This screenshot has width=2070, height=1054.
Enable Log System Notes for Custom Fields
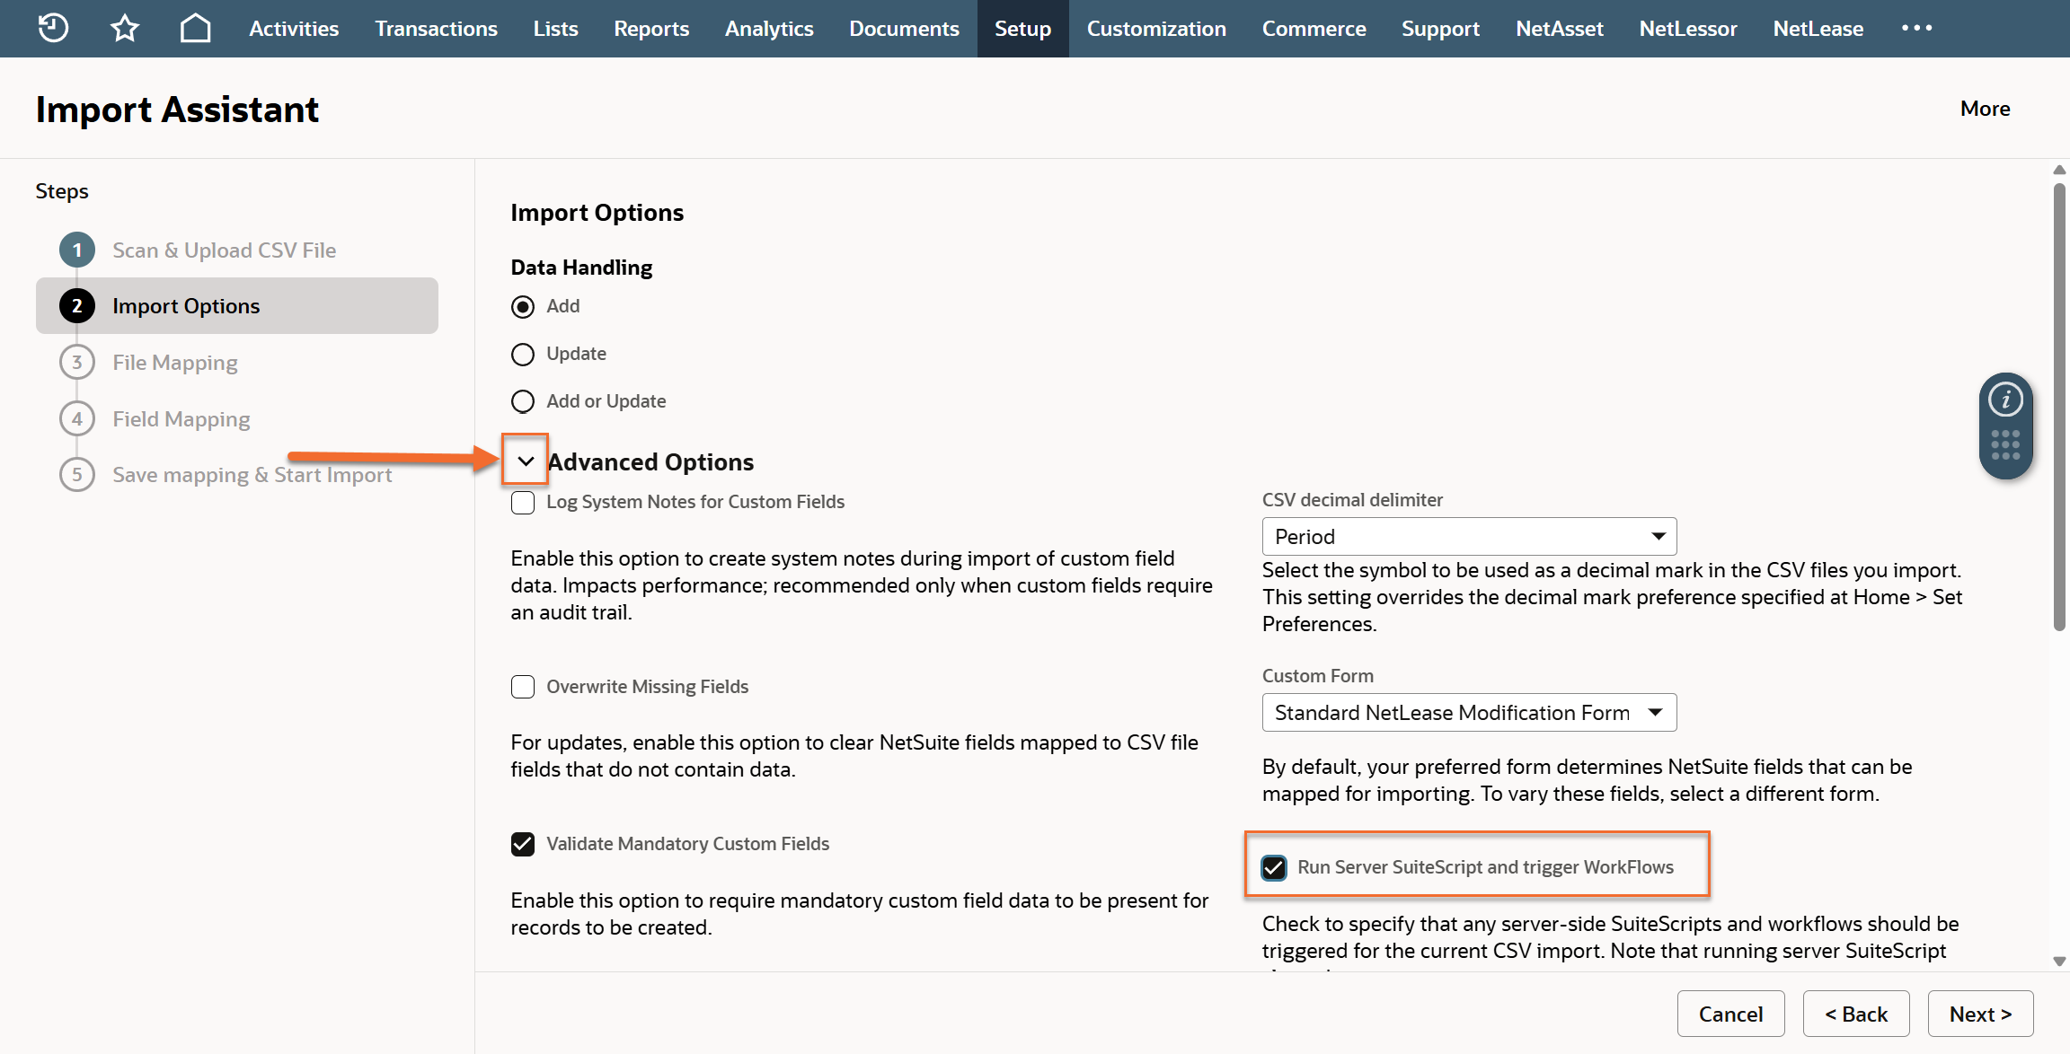[x=523, y=503]
